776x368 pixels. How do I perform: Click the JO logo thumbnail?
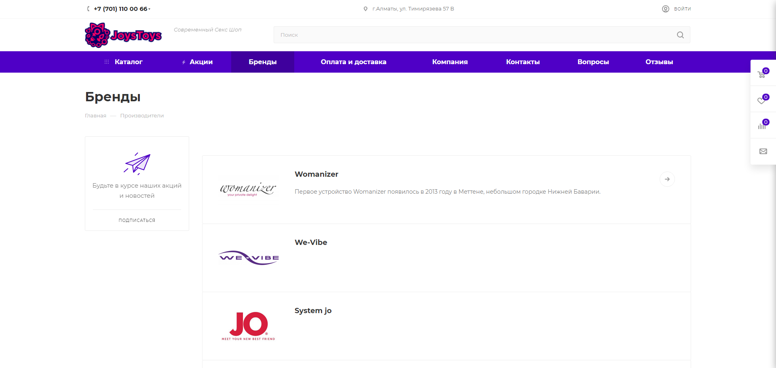248,326
